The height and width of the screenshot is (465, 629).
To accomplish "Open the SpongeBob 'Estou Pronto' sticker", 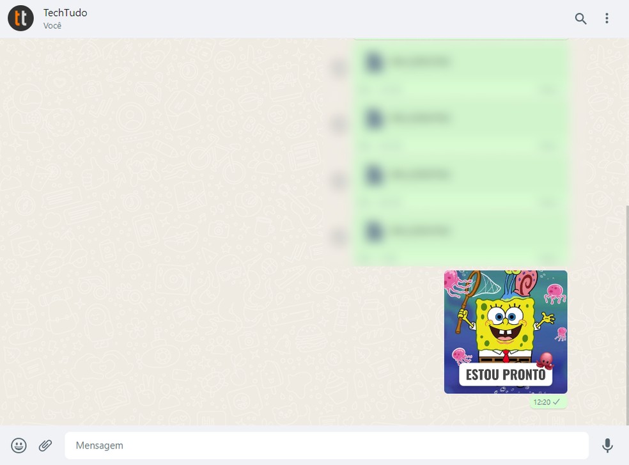I will pyautogui.click(x=506, y=332).
